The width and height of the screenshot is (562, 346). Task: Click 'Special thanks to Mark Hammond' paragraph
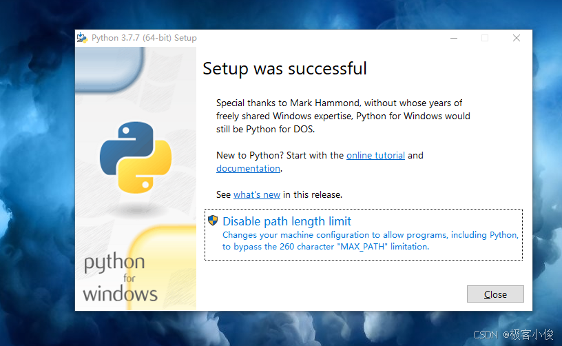[x=343, y=116]
